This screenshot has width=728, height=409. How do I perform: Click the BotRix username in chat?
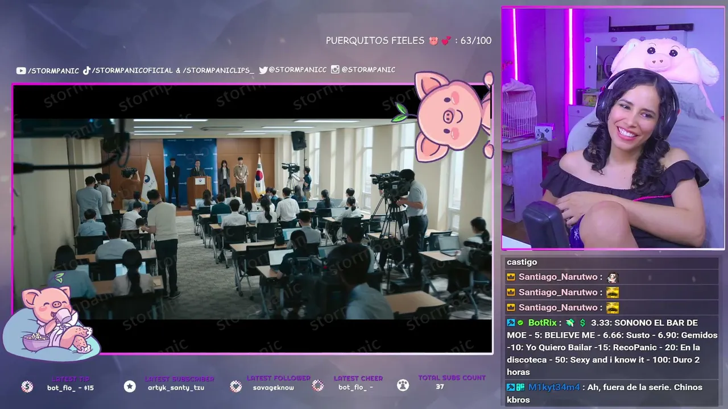(x=543, y=323)
